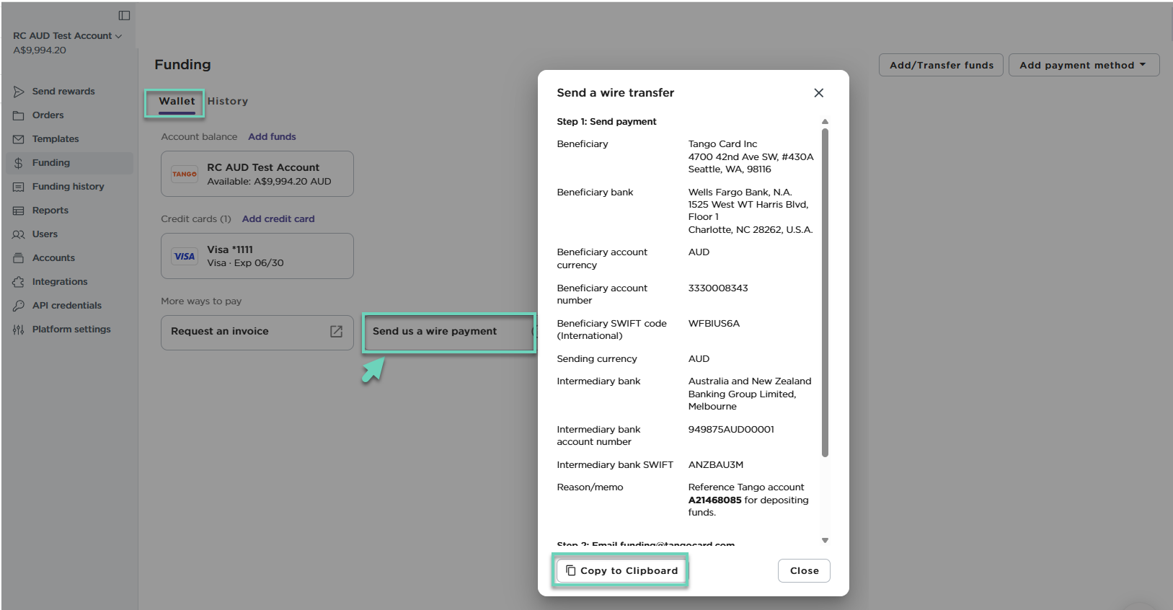The height and width of the screenshot is (610, 1173).
Task: Click the Send rewards paper plane icon
Action: tap(19, 92)
